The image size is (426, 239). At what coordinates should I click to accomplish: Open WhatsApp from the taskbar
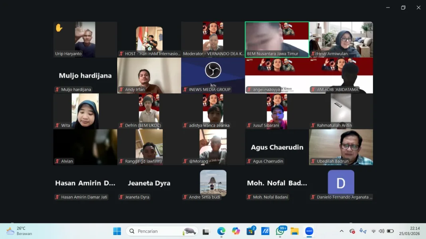click(x=280, y=231)
